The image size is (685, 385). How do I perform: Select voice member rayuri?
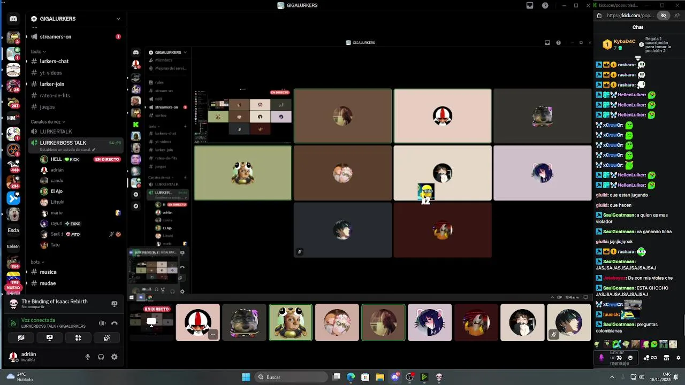(80, 224)
